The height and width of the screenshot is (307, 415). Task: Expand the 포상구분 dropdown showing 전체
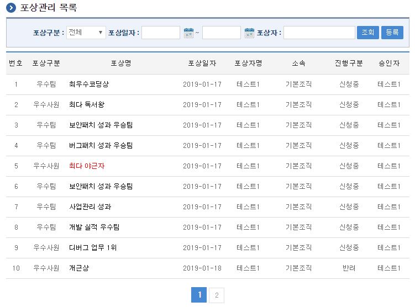tap(86, 33)
